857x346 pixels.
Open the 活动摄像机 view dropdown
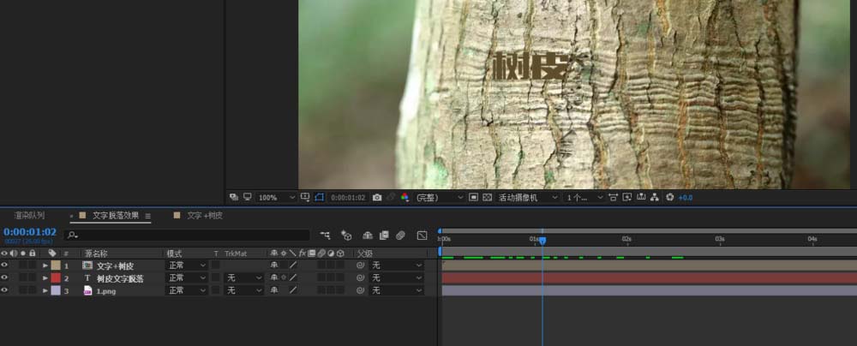[x=527, y=197]
